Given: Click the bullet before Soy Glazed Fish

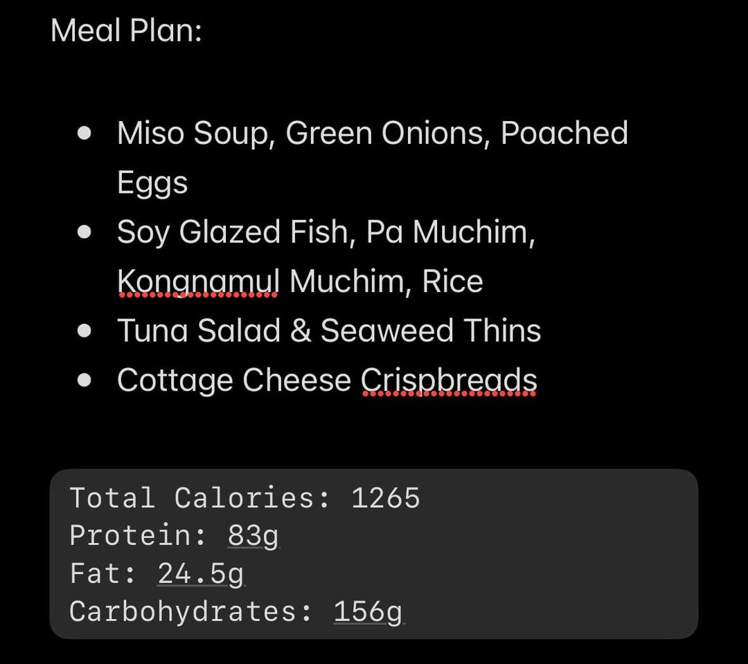Looking at the screenshot, I should tap(84, 232).
